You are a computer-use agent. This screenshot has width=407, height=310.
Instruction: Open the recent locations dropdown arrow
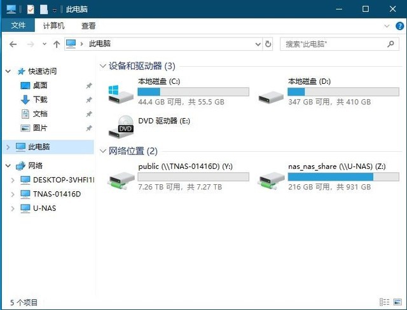tap(45, 44)
